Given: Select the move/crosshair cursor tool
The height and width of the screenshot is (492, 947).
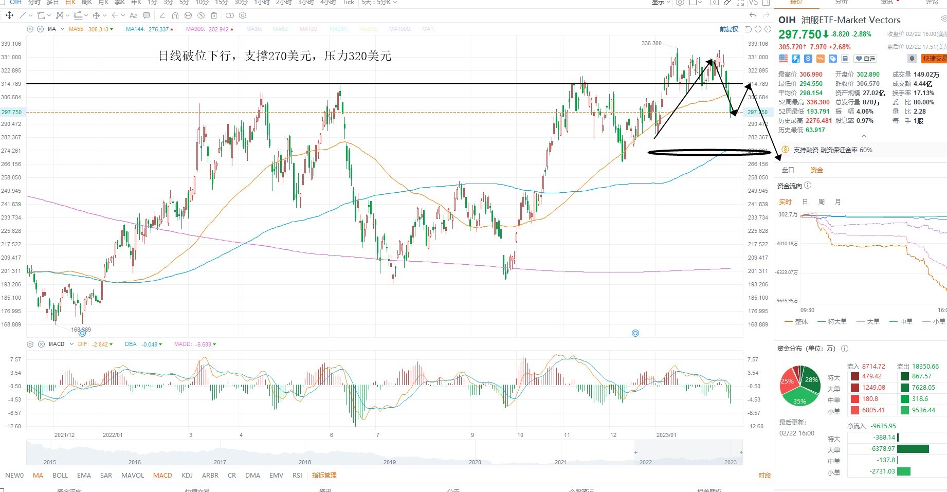Looking at the screenshot, I should click(9, 15).
